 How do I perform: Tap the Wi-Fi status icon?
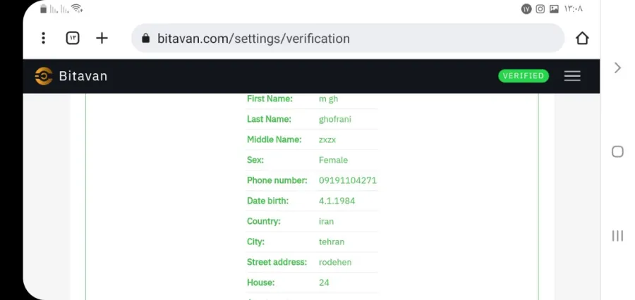point(76,8)
